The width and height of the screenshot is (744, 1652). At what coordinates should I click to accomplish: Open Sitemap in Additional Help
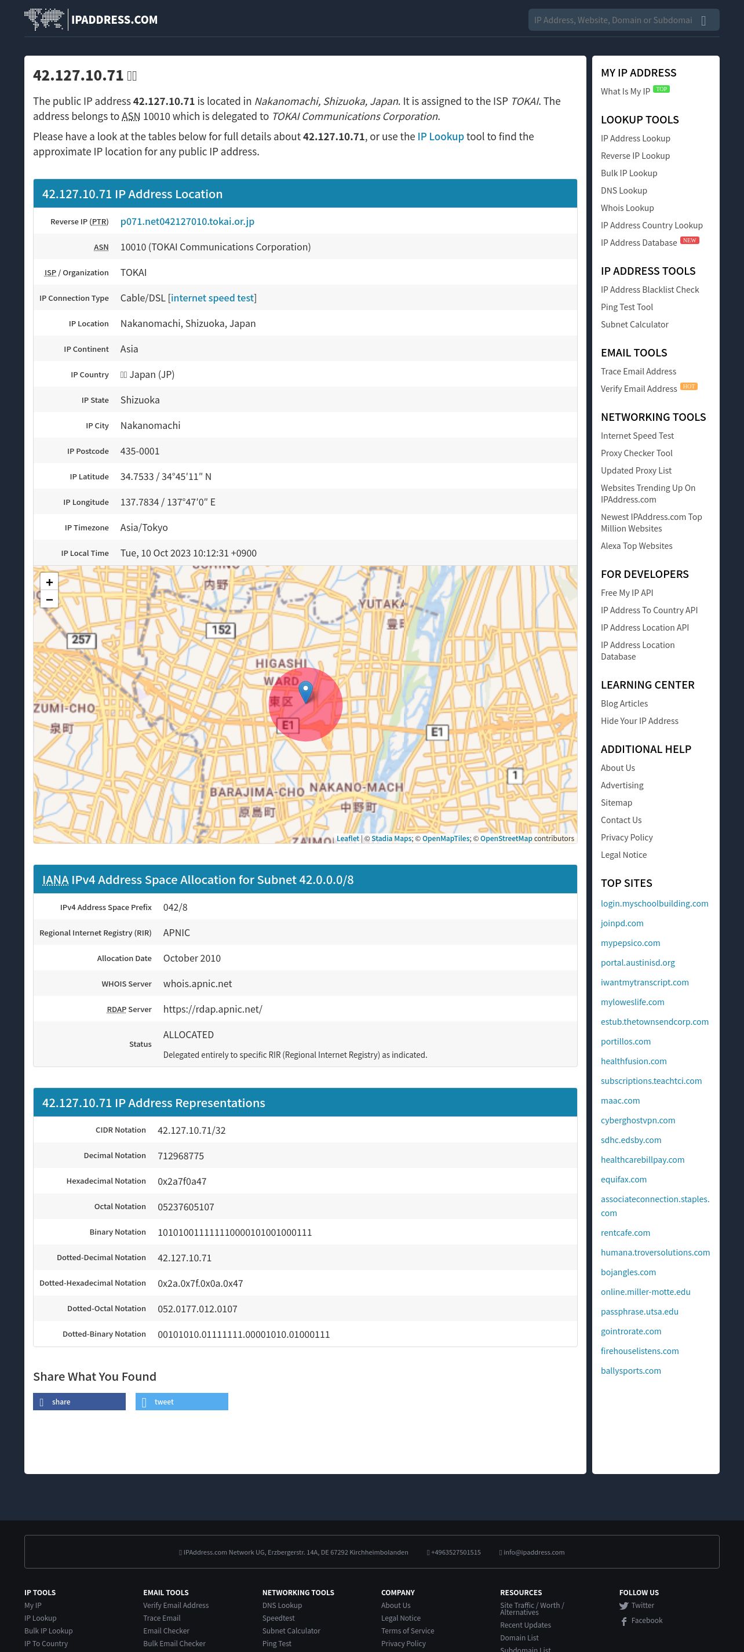point(617,802)
